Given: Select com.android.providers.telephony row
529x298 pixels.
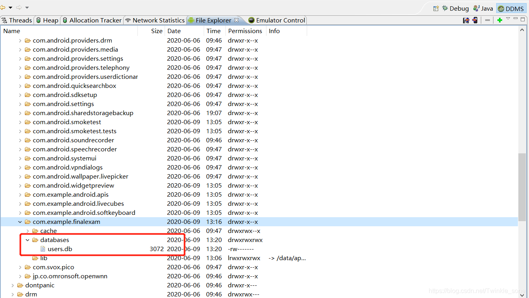Looking at the screenshot, I should coord(259,68).
